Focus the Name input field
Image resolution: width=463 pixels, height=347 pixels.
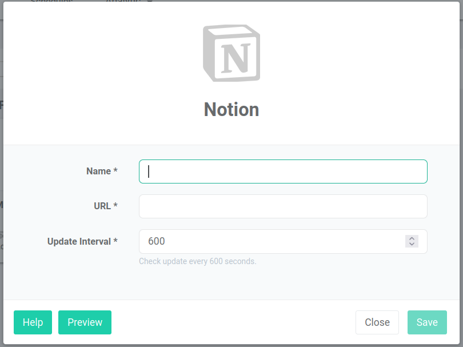click(x=283, y=171)
